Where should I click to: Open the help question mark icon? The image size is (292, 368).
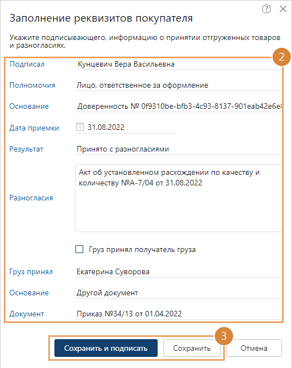click(x=266, y=9)
